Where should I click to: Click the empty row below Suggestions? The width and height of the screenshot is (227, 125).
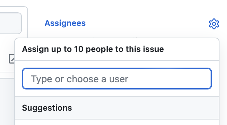pyautogui.click(x=117, y=122)
